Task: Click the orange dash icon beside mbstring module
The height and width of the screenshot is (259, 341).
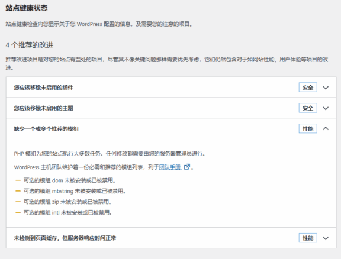Action: coord(18,191)
